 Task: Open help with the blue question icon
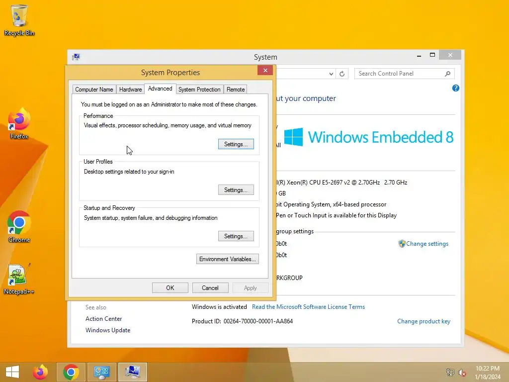coord(455,88)
